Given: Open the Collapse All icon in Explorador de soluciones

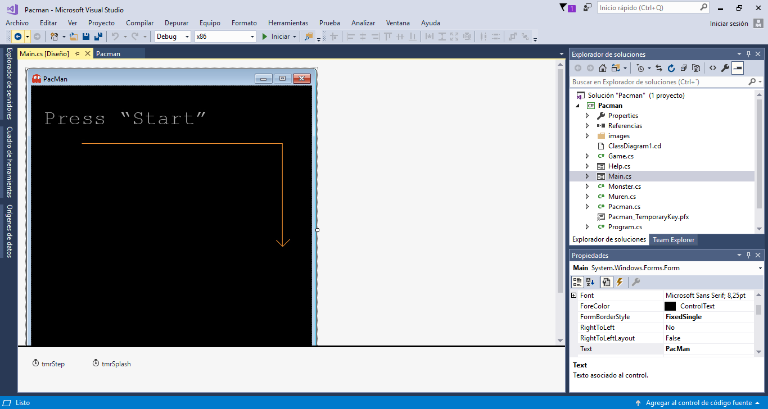Looking at the screenshot, I should [x=685, y=67].
